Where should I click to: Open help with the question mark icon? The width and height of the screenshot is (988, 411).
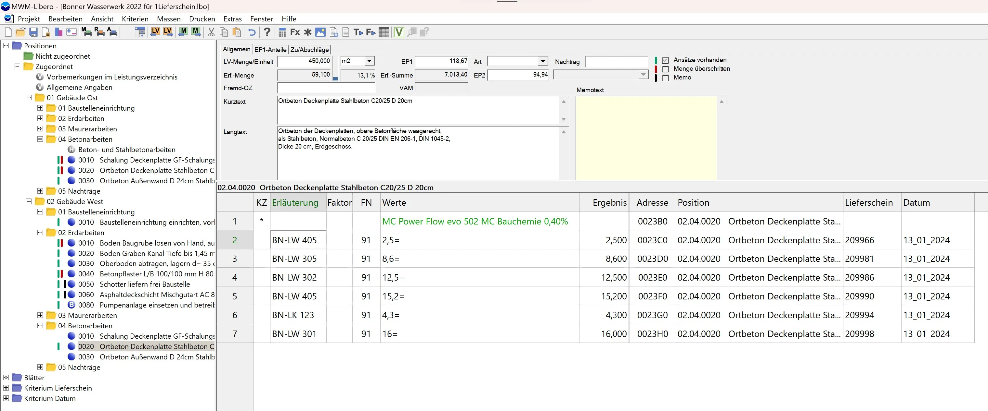(267, 32)
